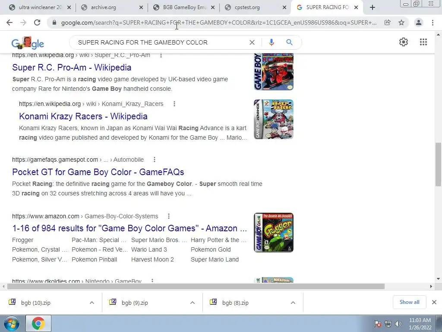This screenshot has height=332, width=442.
Task: Click the scroll-right arrow of horizontal scrollbar
Action: pos(431,287)
